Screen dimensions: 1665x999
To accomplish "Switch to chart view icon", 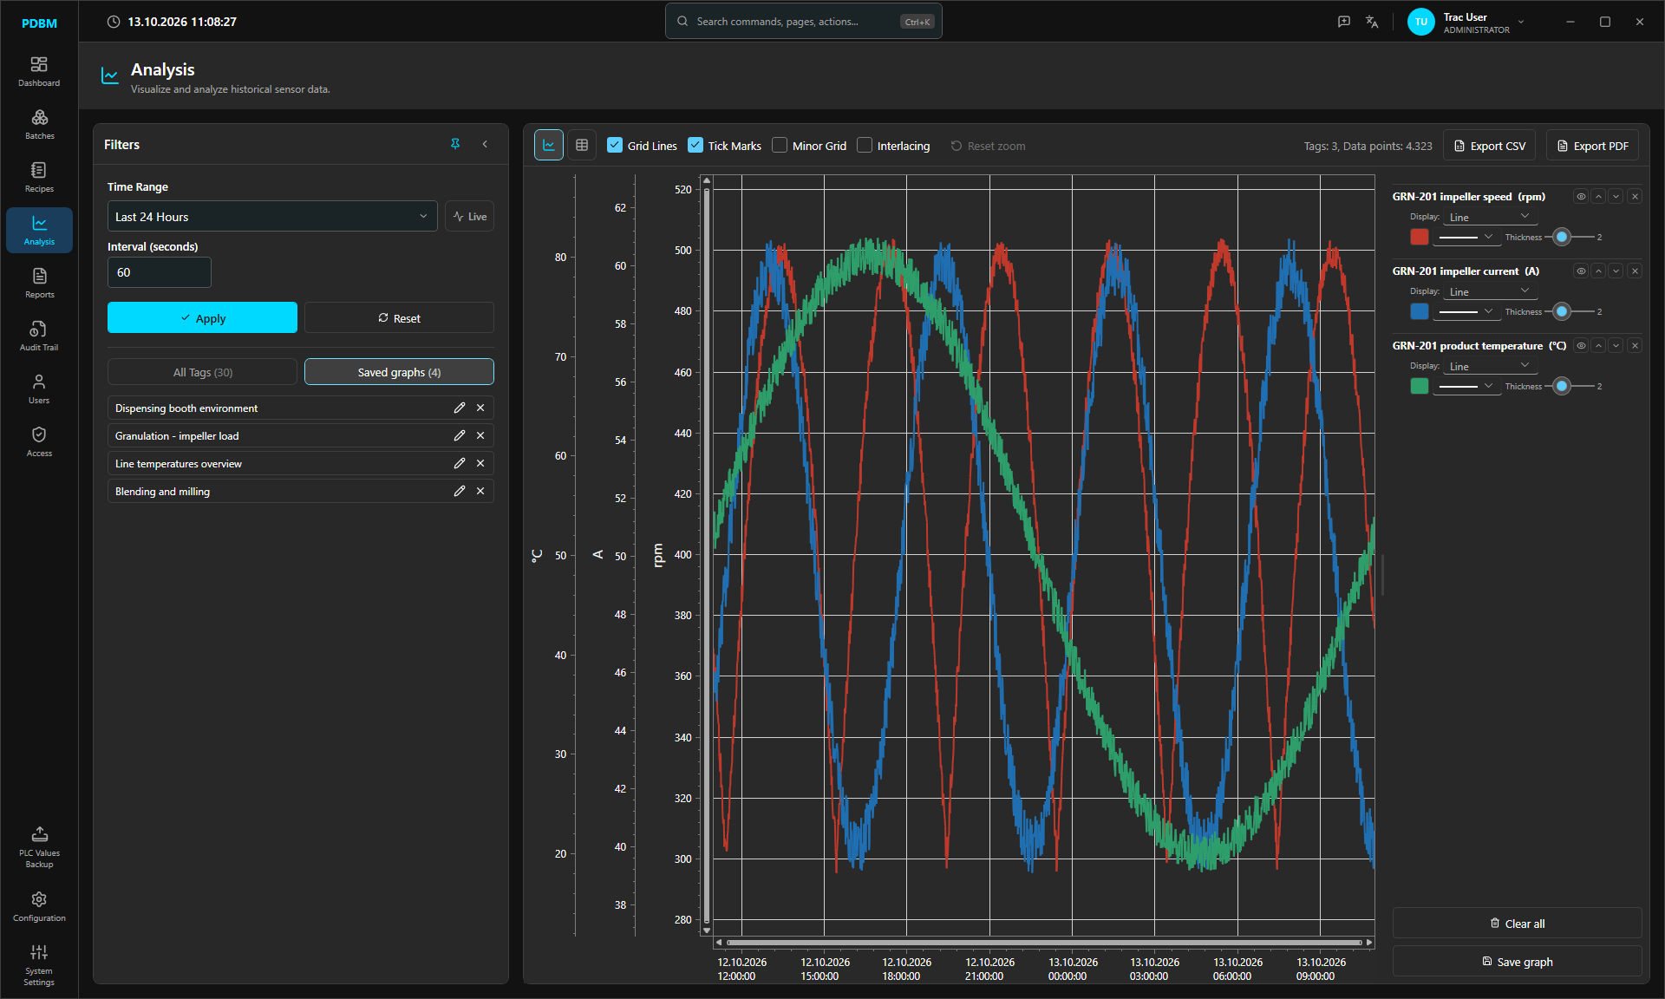I will tap(549, 145).
